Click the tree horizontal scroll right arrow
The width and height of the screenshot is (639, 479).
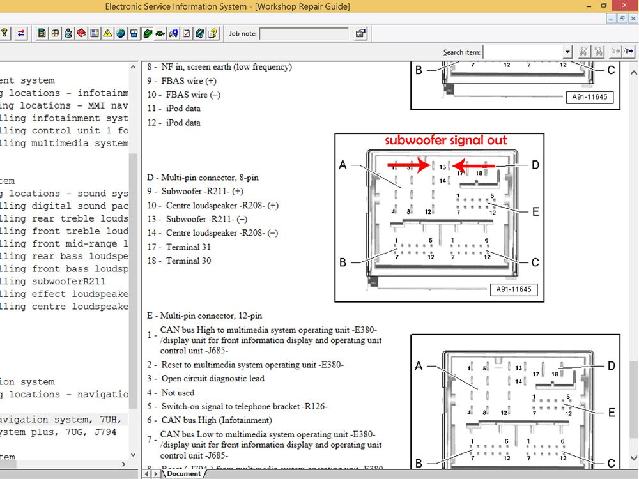(x=124, y=464)
